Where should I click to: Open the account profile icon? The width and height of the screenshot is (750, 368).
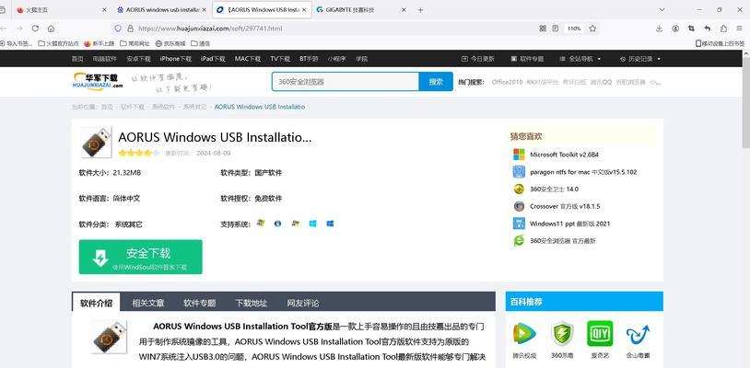[675, 29]
